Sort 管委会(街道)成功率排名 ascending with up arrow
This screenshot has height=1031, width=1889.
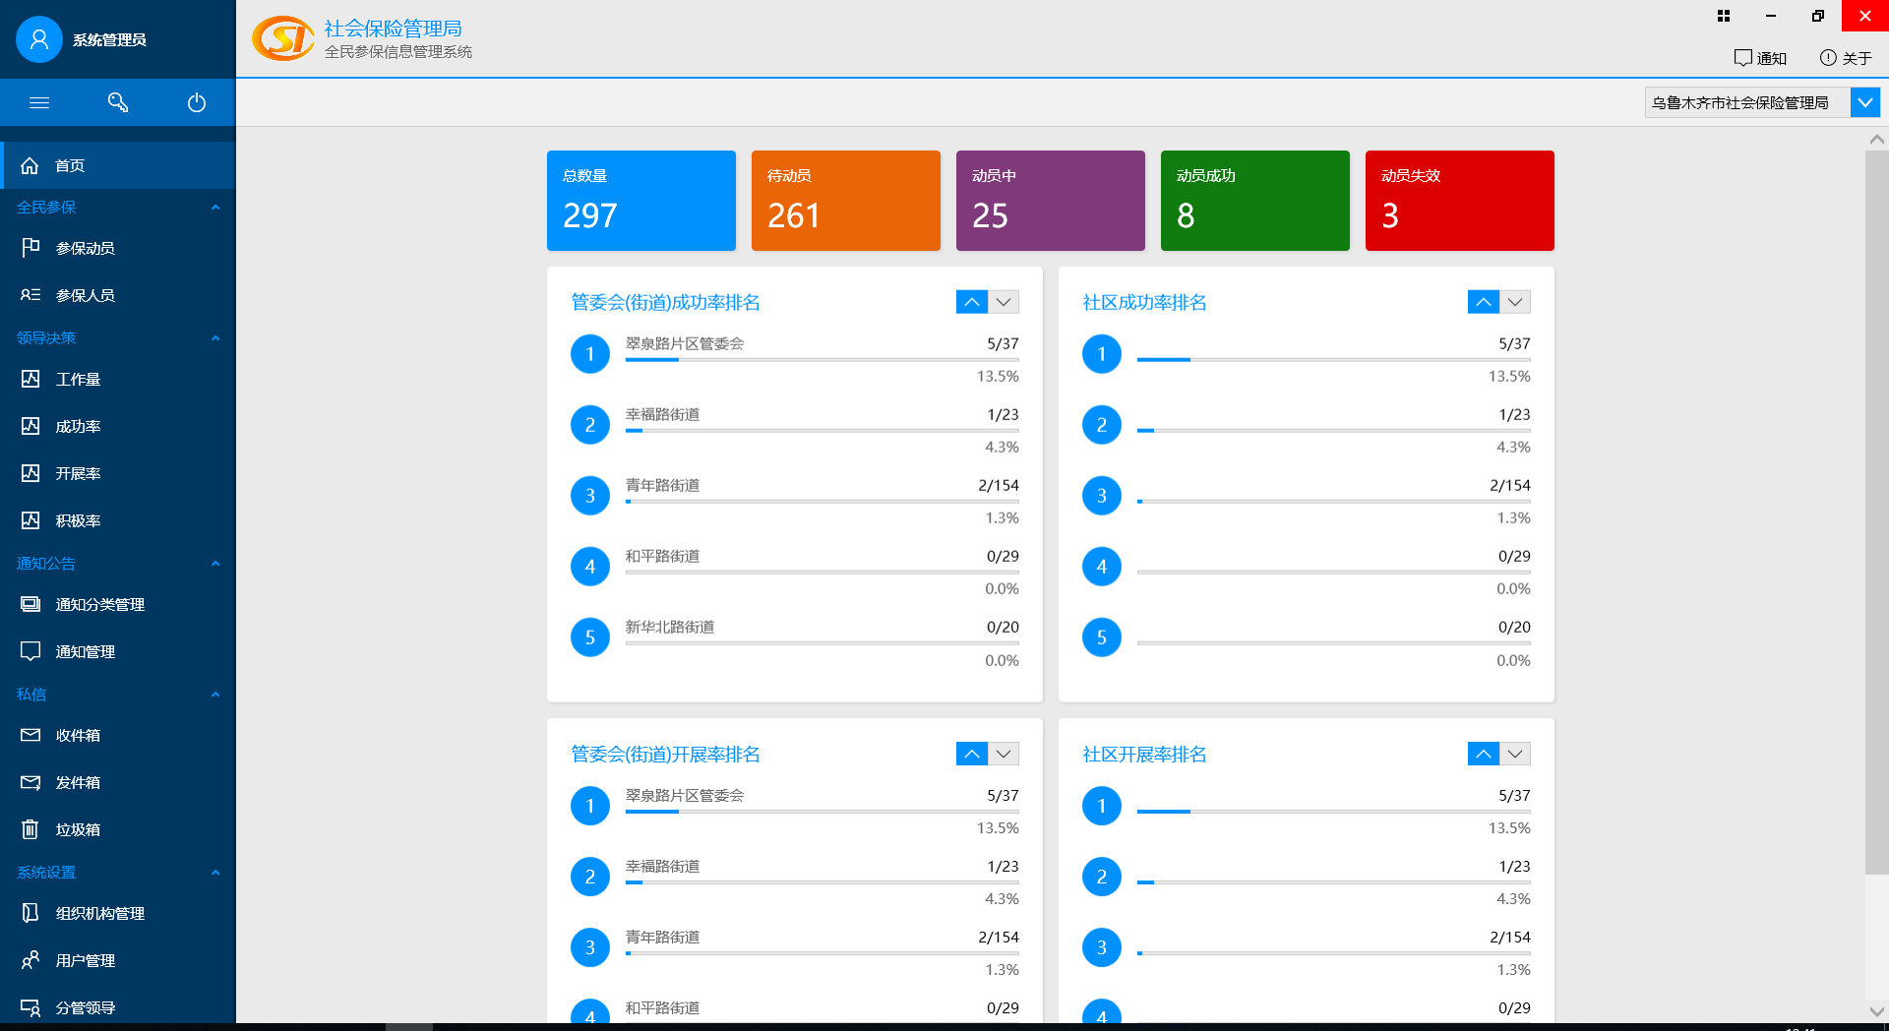(972, 302)
